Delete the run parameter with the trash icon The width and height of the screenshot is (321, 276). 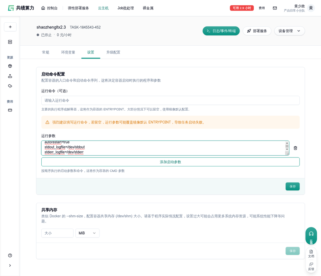coord(295,148)
